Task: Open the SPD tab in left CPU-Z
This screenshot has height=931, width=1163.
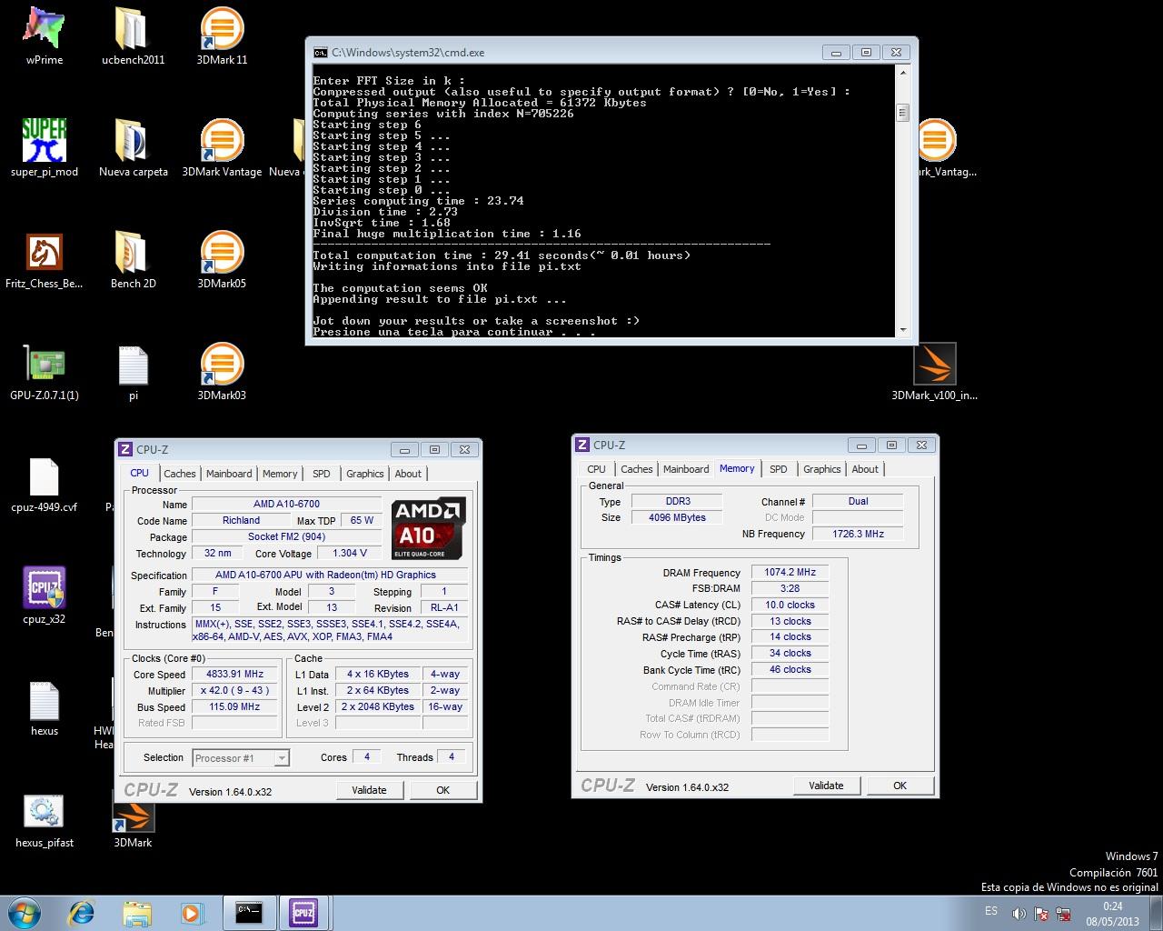Action: [322, 474]
